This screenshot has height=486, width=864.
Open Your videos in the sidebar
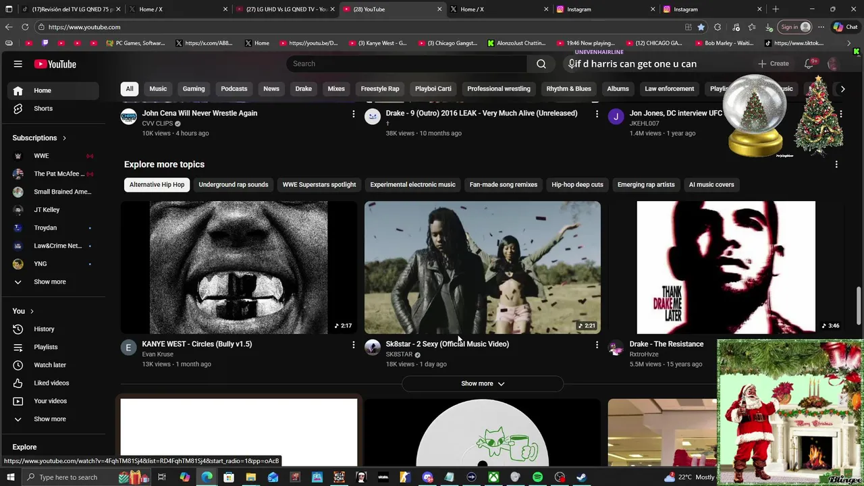click(51, 401)
